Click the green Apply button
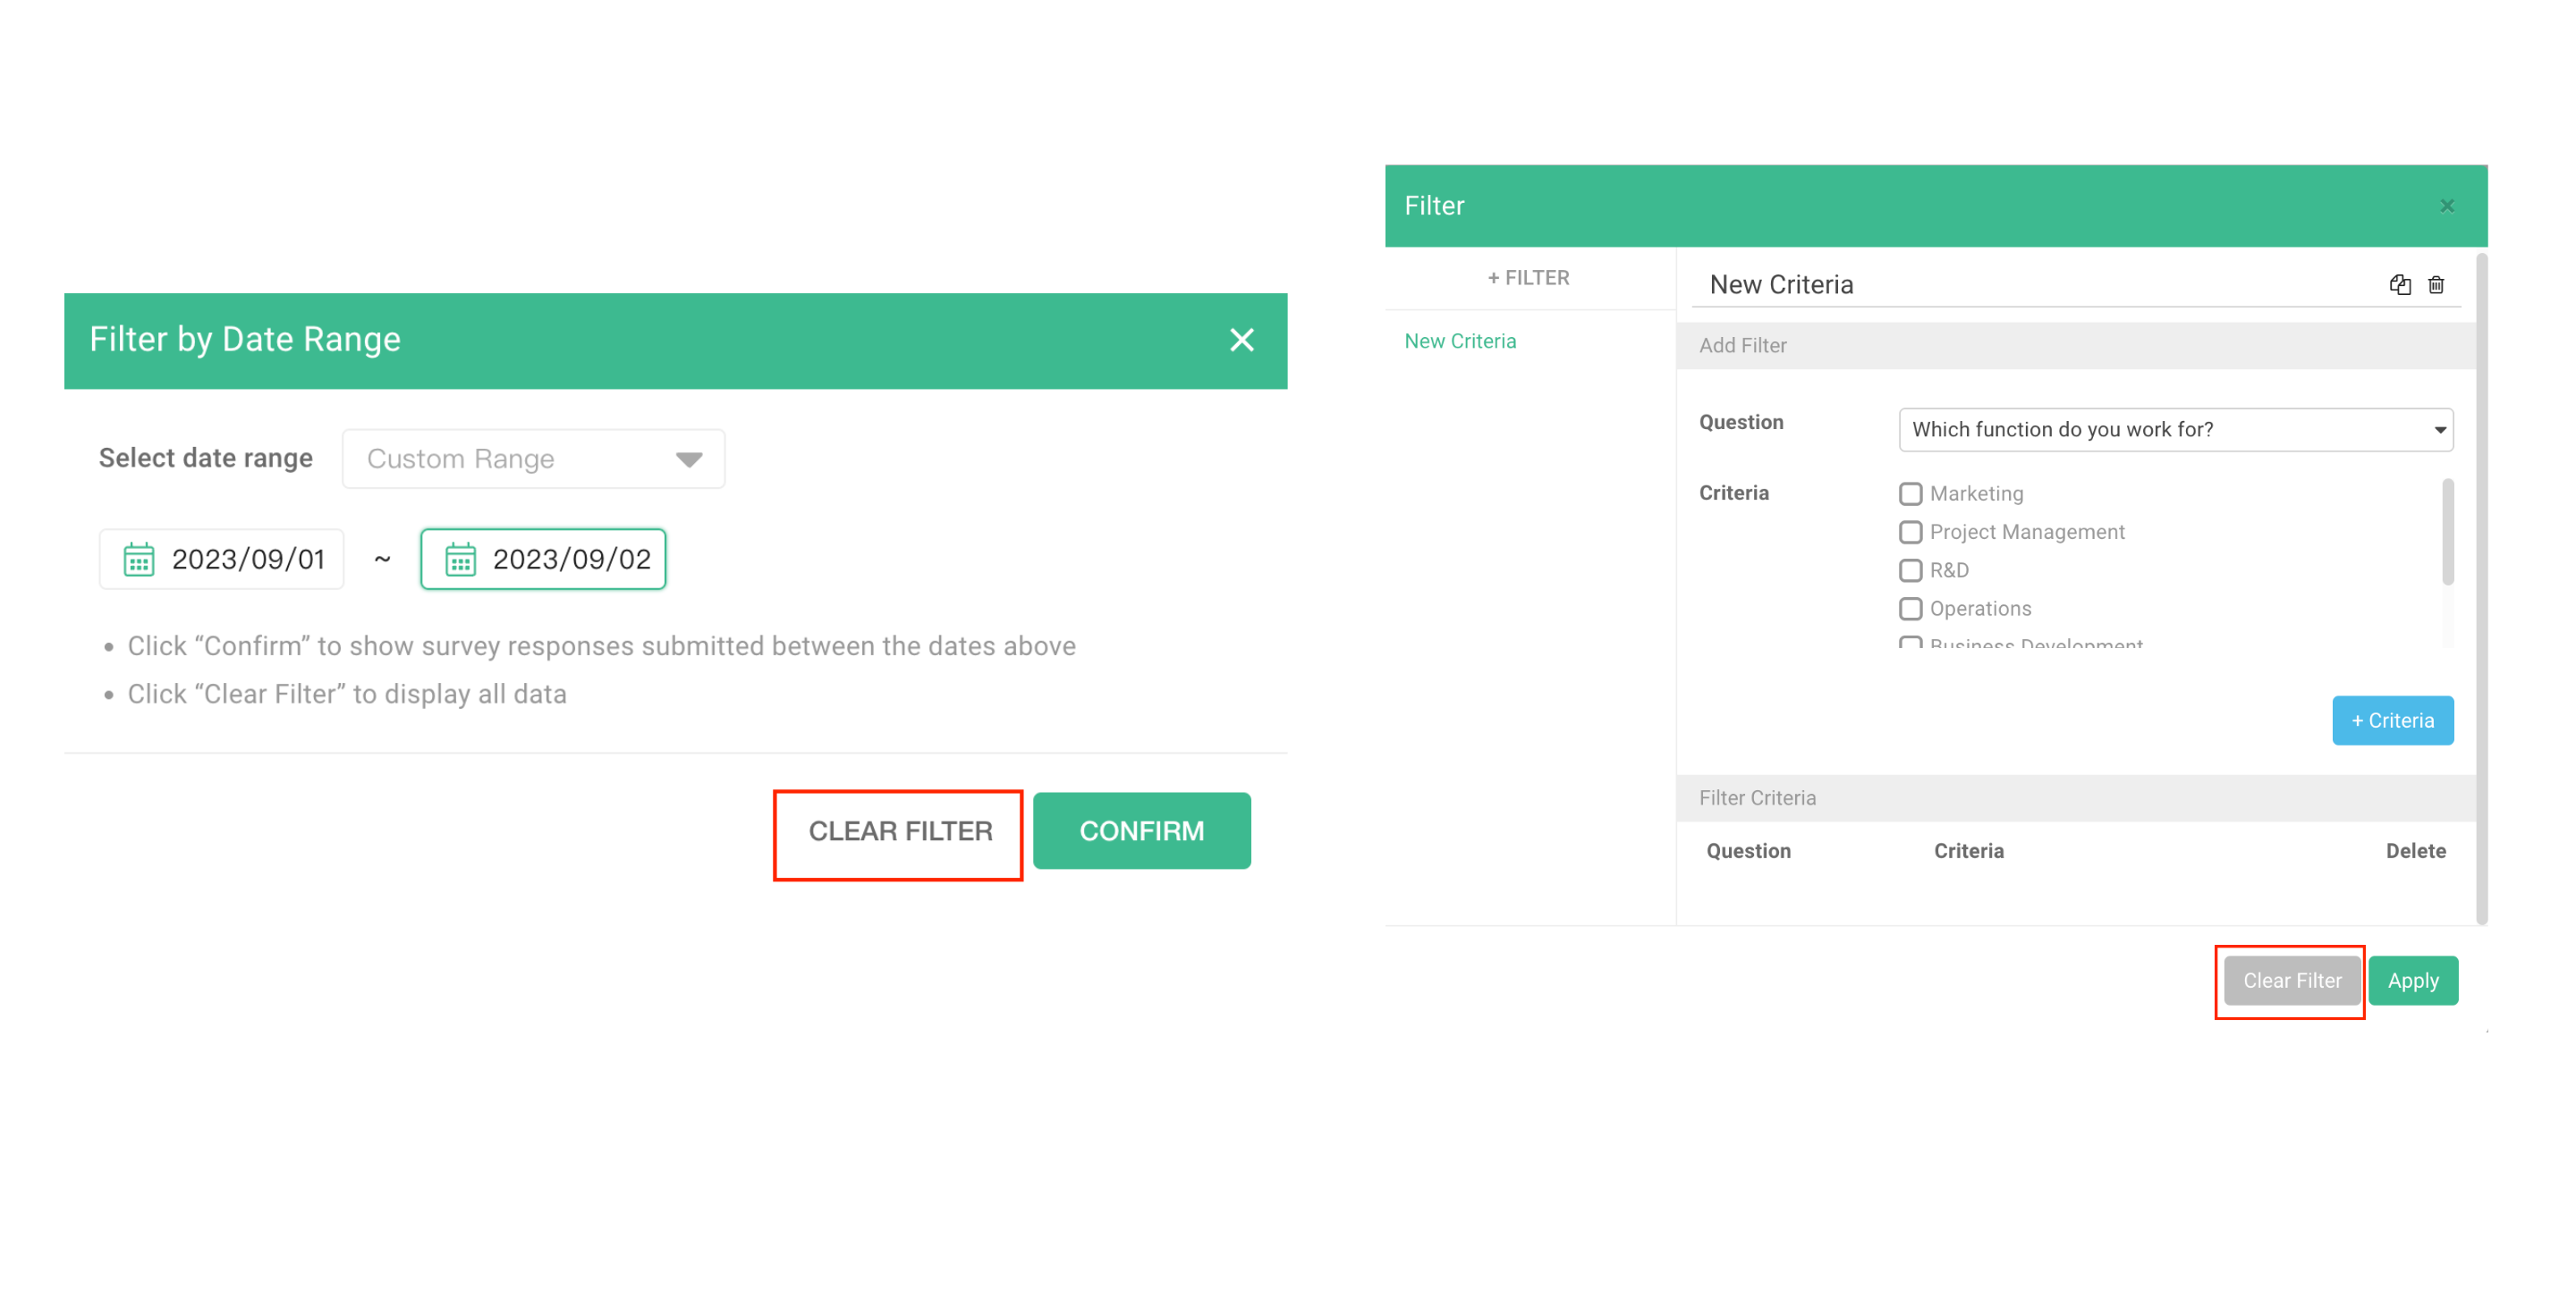The width and height of the screenshot is (2576, 1289). pyautogui.click(x=2412, y=981)
